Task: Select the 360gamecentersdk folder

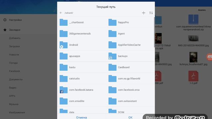Action: [82, 34]
